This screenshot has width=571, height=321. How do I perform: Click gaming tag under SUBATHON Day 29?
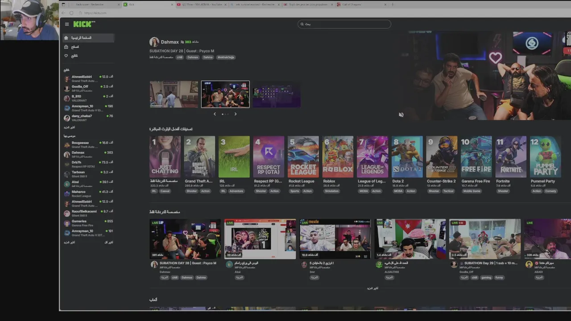[x=486, y=277]
